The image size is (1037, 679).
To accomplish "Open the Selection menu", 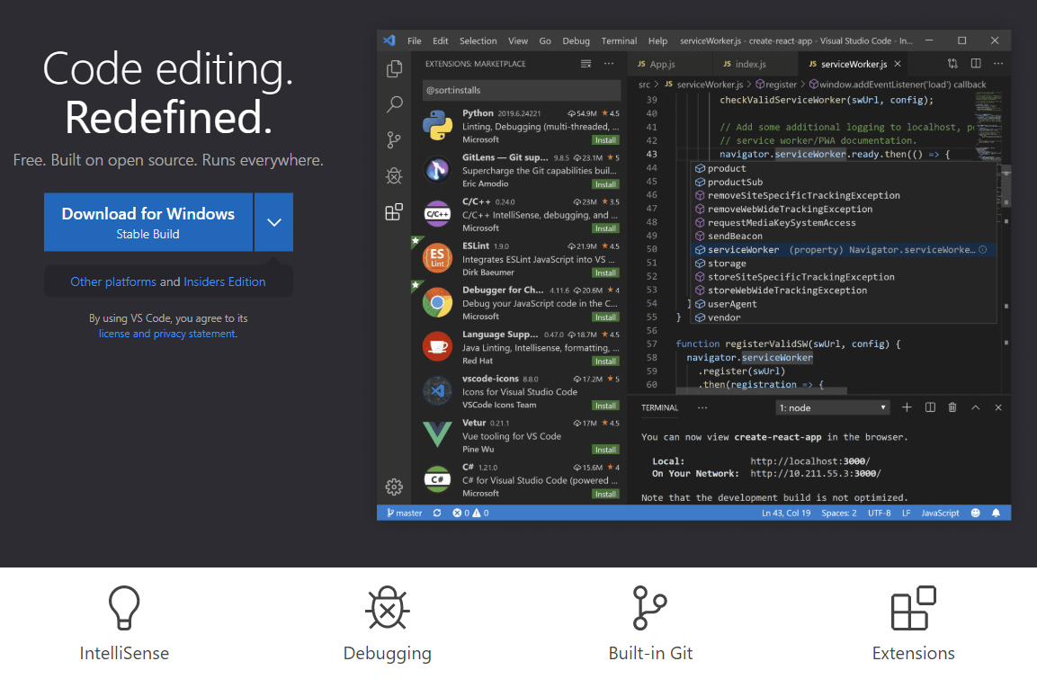I will (x=478, y=41).
